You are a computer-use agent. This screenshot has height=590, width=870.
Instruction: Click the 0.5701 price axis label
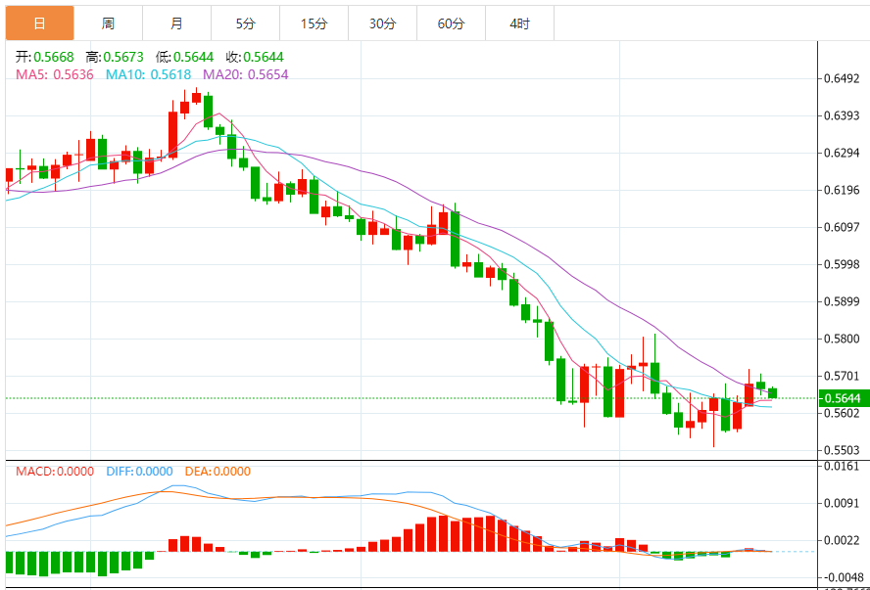click(842, 376)
